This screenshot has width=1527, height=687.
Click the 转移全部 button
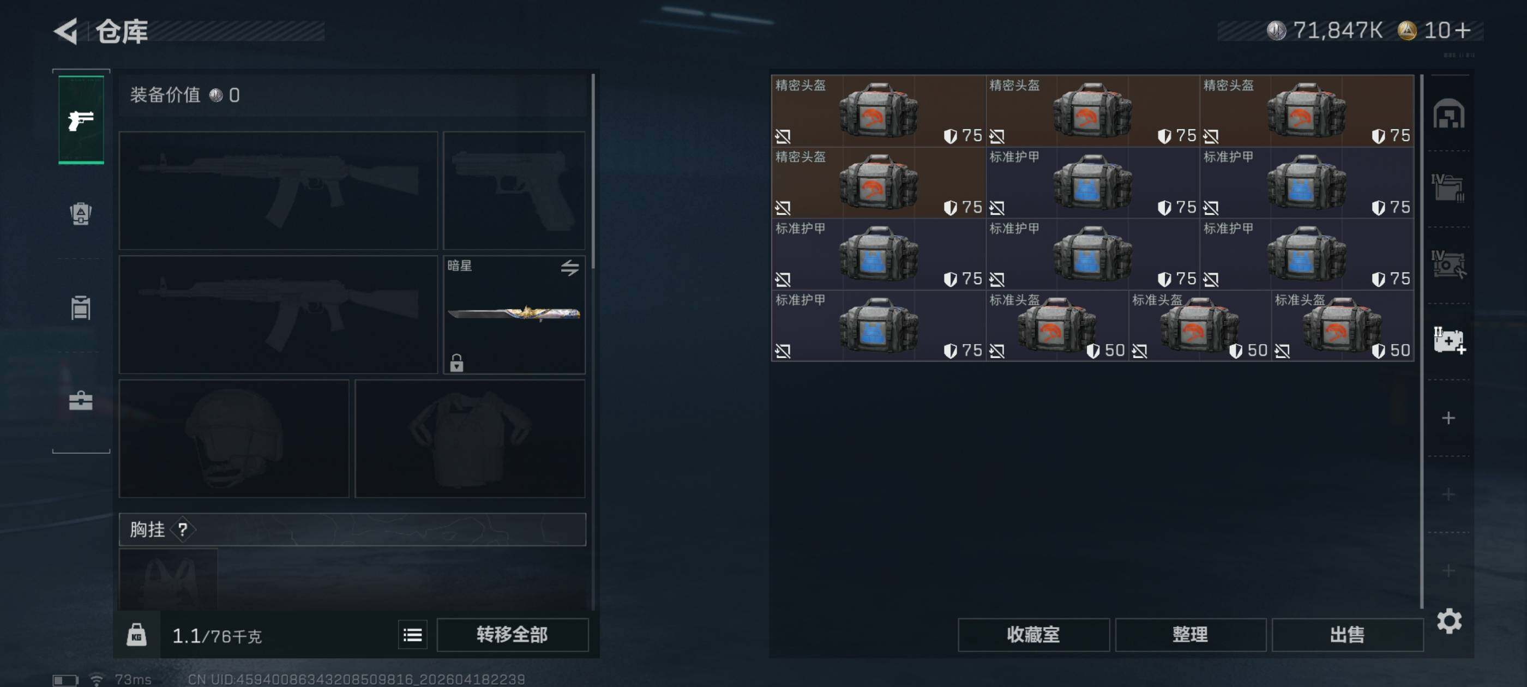(x=512, y=635)
